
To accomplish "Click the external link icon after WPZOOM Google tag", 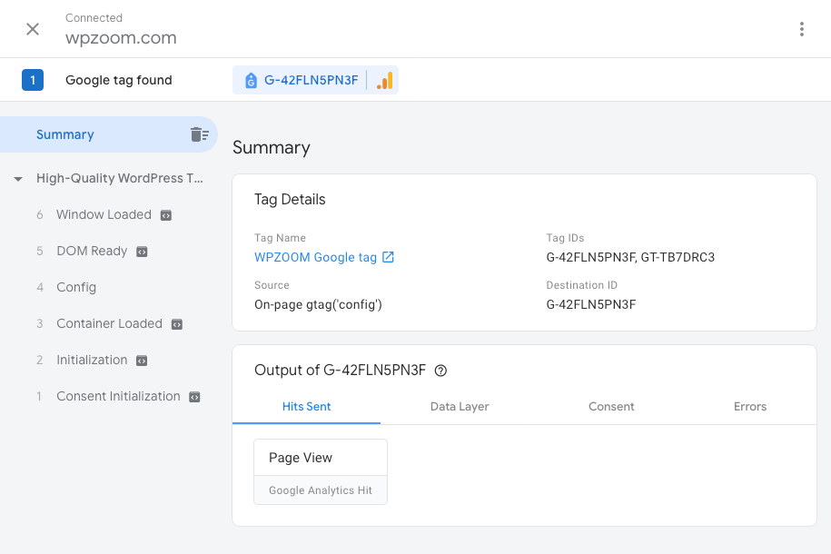I will click(x=388, y=257).
